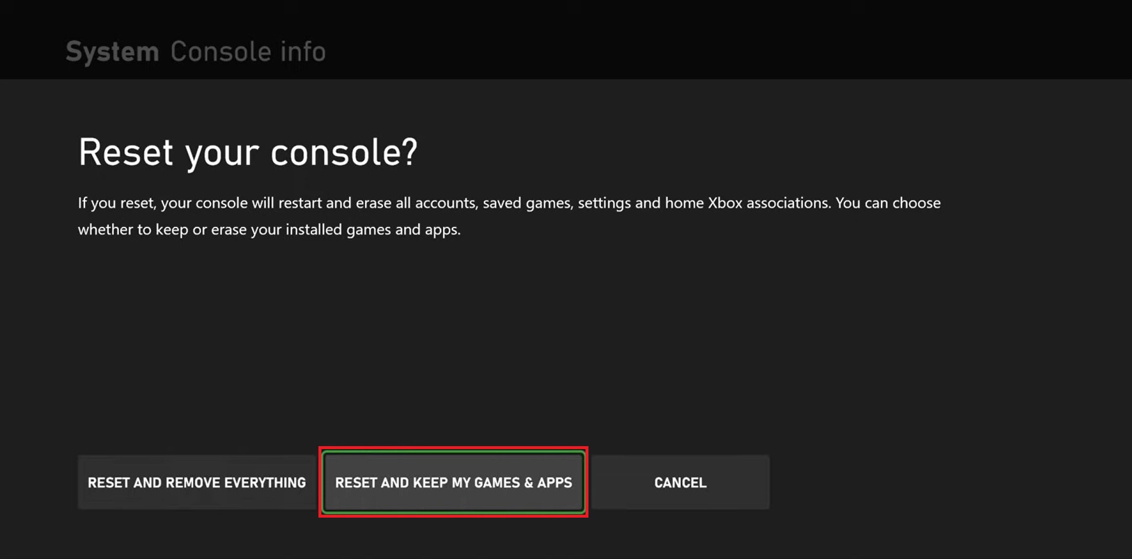Screen dimensions: 1132x559
Task: Click the Console info heading text
Action: (x=248, y=51)
